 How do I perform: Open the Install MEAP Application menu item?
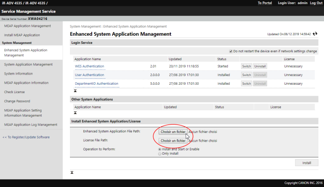(x=22, y=35)
